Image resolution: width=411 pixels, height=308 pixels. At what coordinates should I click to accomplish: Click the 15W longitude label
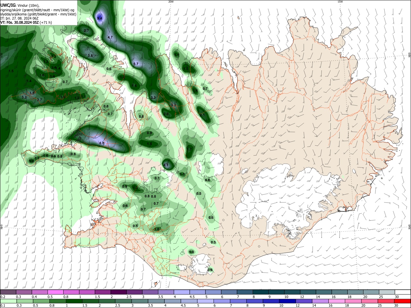340,2
